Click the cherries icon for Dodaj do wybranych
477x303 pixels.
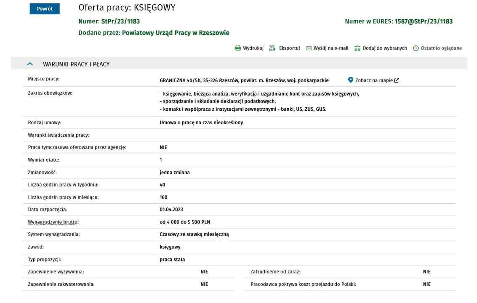[x=357, y=48]
